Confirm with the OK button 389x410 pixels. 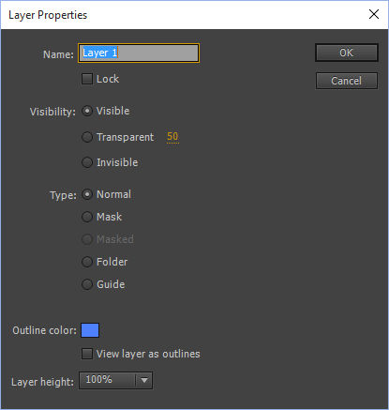(x=347, y=53)
